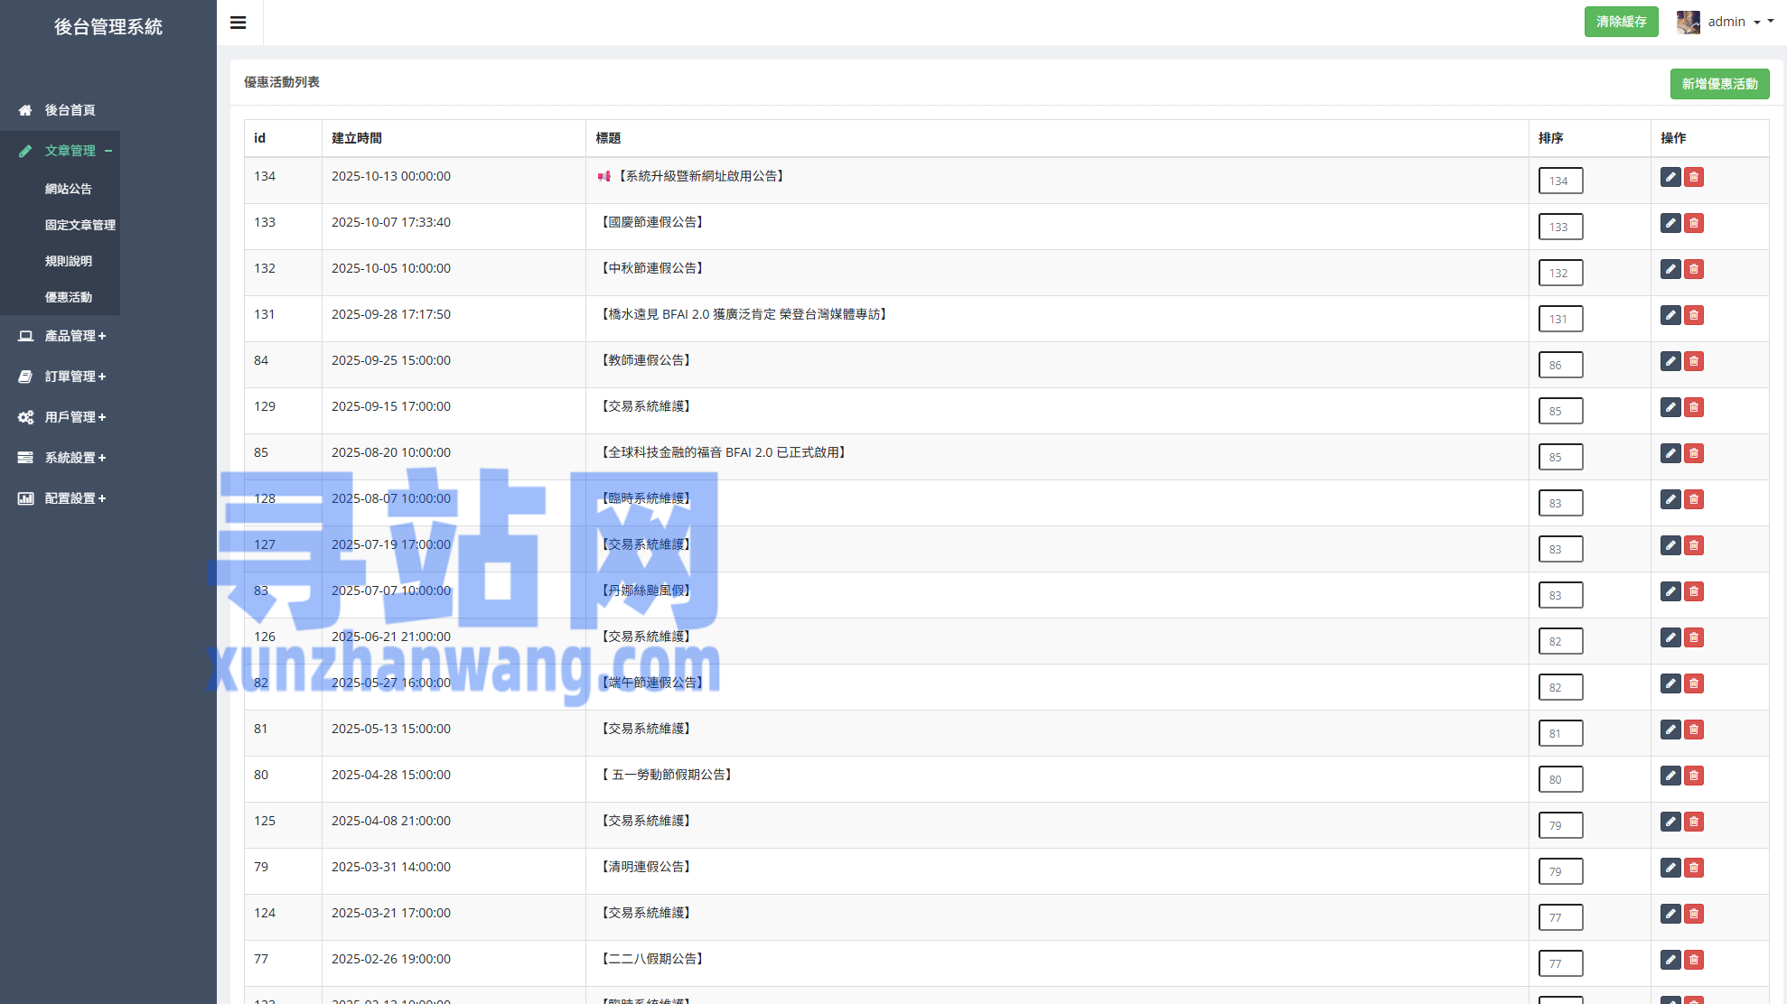1787x1004 pixels.
Task: Select 優惠活動 in the sidebar
Action: point(69,297)
